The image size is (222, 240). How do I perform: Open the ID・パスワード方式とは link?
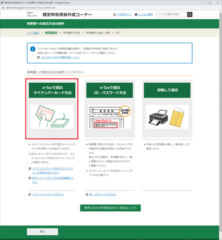click(x=102, y=195)
